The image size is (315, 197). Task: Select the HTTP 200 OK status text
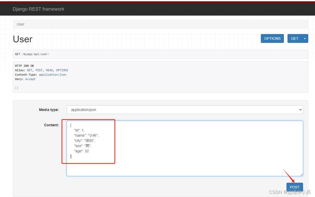click(x=24, y=66)
